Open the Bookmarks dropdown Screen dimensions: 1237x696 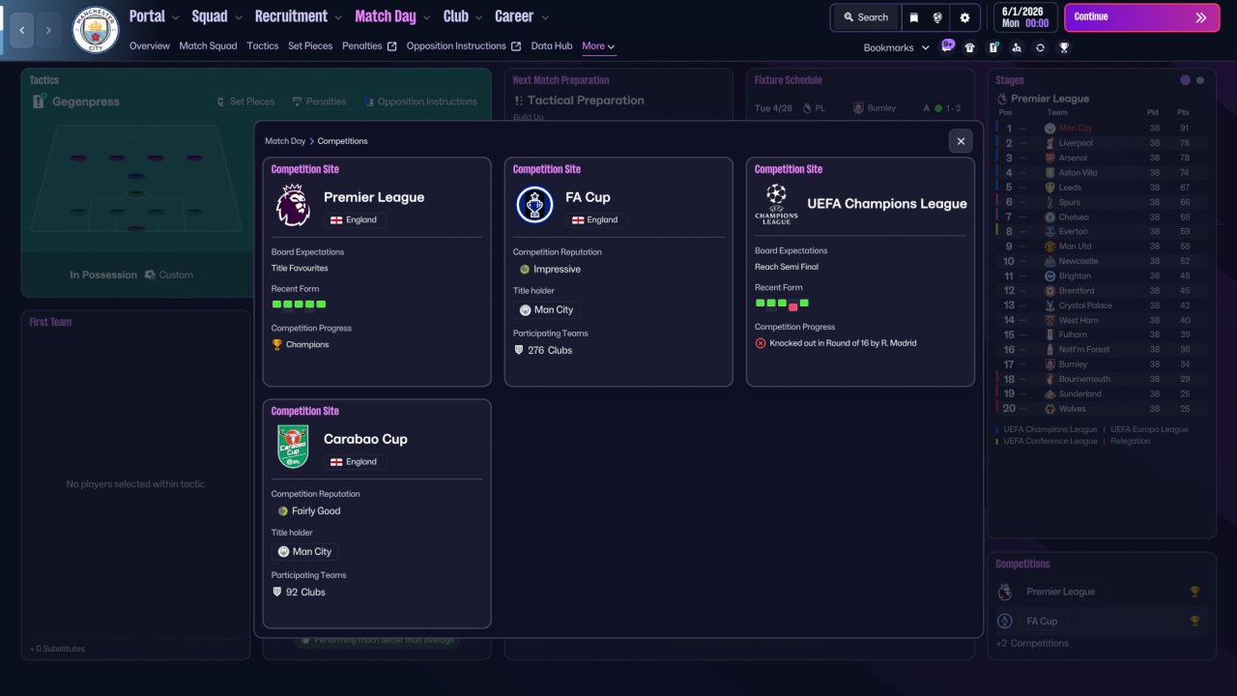tap(896, 47)
